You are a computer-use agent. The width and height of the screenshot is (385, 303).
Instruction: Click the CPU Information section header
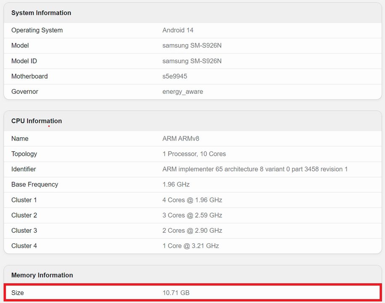coord(37,121)
